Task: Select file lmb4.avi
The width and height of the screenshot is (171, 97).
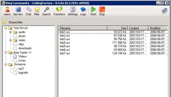Action: tap(65, 43)
